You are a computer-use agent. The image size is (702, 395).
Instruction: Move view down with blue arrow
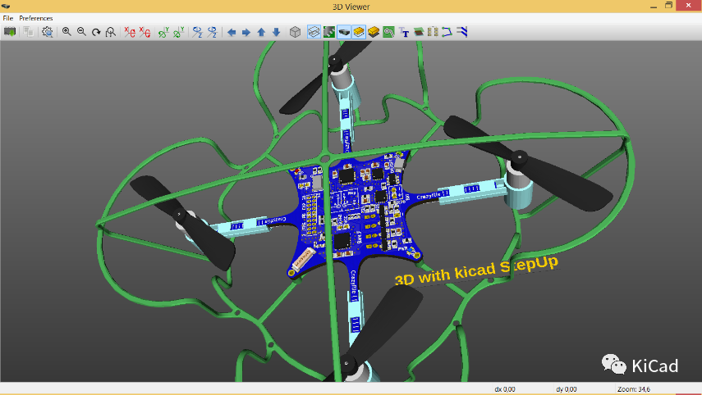click(276, 32)
